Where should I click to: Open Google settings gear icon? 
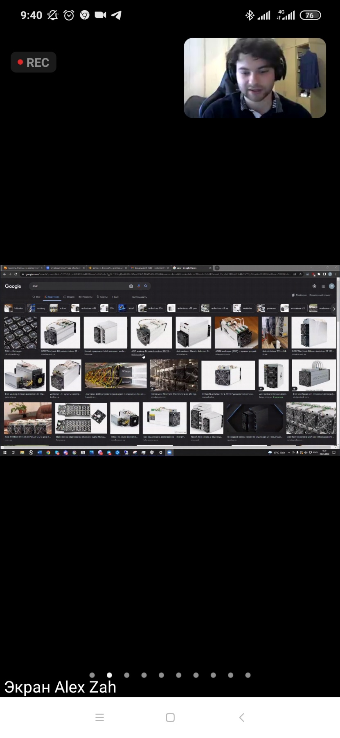pyautogui.click(x=314, y=286)
